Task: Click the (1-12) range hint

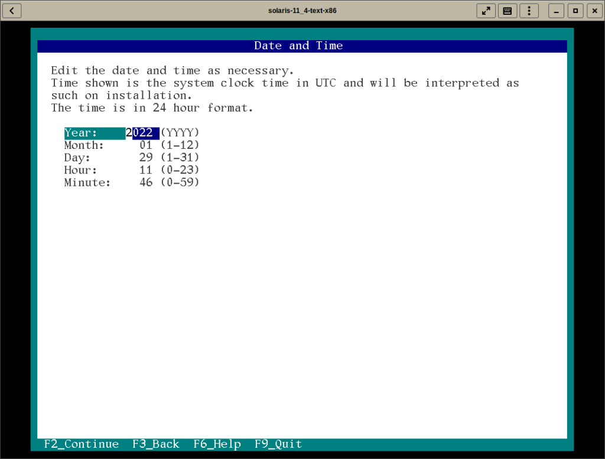Action: [x=180, y=145]
